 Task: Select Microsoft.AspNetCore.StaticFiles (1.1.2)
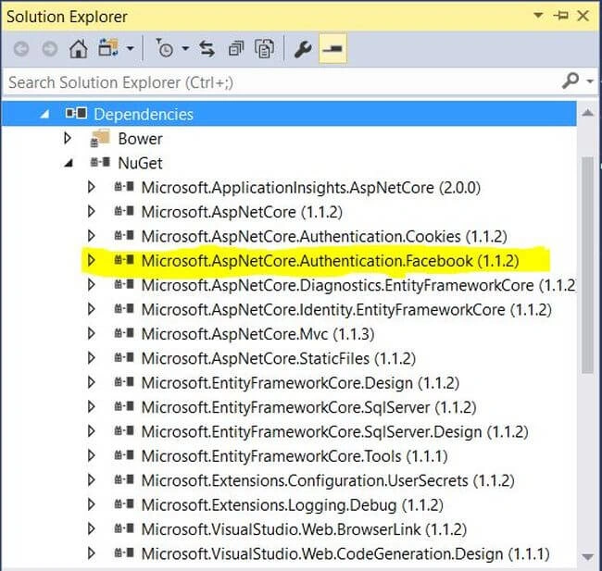[279, 358]
